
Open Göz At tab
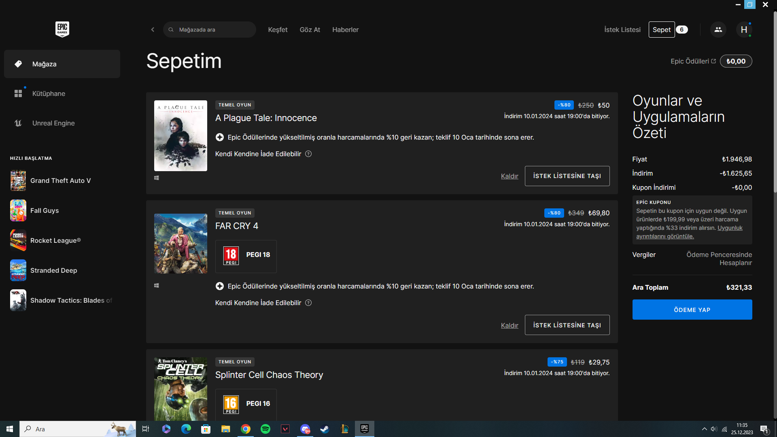point(310,30)
